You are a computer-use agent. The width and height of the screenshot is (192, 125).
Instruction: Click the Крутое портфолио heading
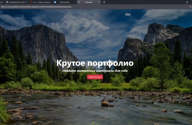click(95, 63)
